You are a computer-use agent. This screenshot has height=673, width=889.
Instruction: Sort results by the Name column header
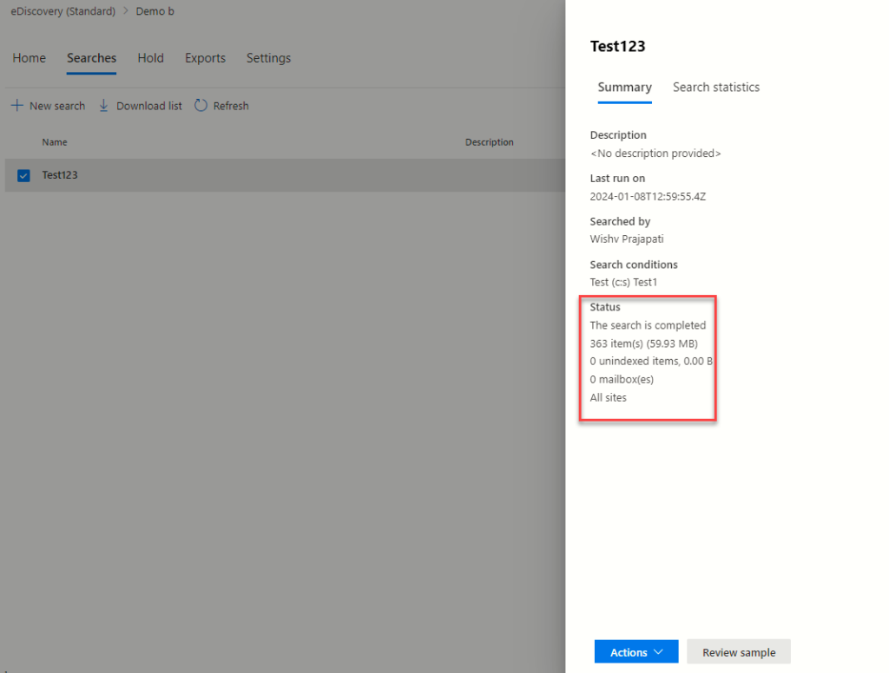[x=54, y=141]
